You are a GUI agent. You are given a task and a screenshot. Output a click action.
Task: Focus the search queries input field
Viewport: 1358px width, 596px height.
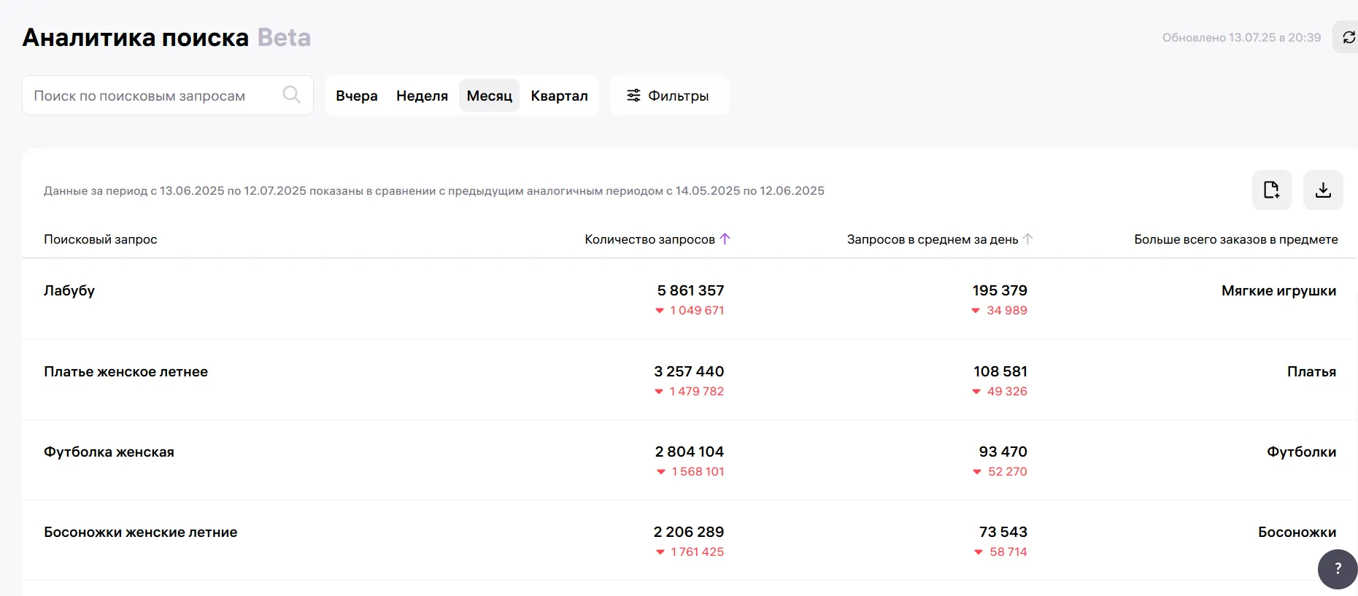pyautogui.click(x=153, y=96)
